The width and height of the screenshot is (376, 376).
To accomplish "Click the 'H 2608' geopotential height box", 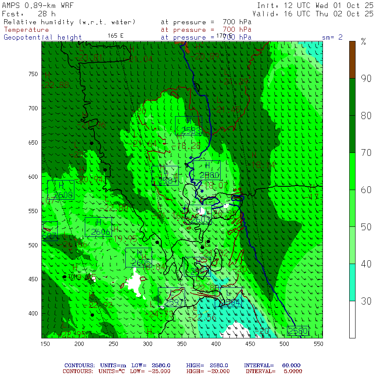I will point(61,190).
